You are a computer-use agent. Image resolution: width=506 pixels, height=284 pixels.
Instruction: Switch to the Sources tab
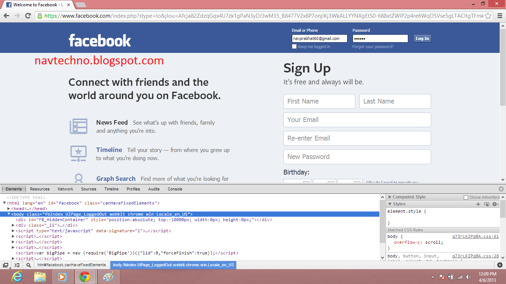coord(89,189)
